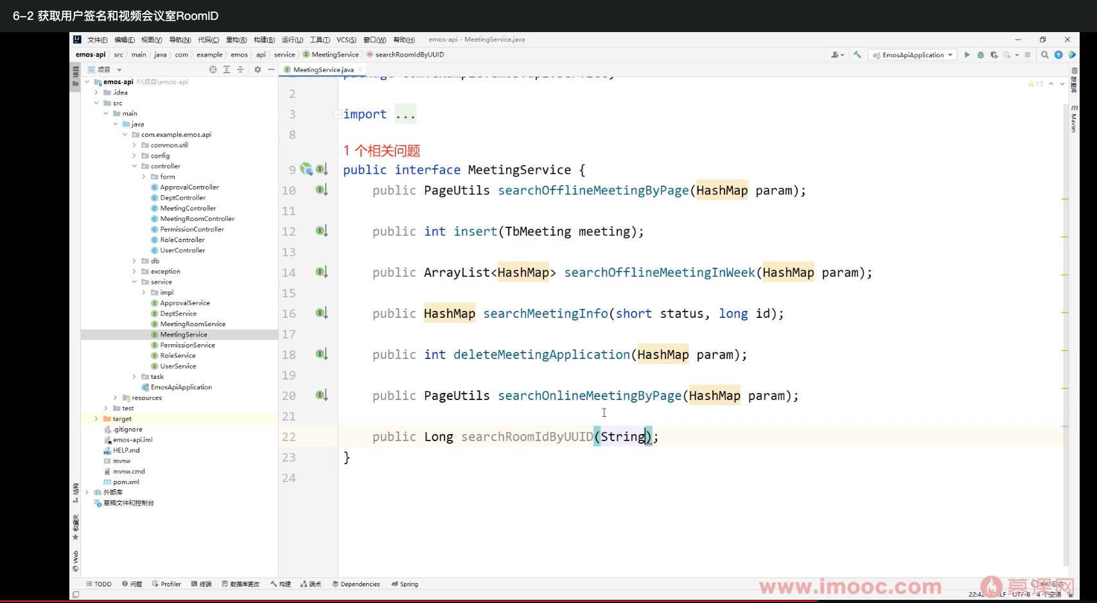Viewport: 1097px width, 603px height.
Task: Collapse the controller folder in project tree
Action: (x=135, y=166)
